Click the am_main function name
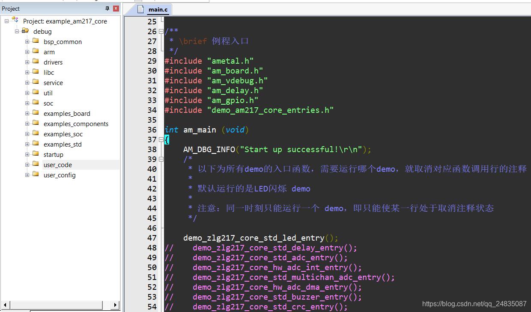 pos(200,130)
